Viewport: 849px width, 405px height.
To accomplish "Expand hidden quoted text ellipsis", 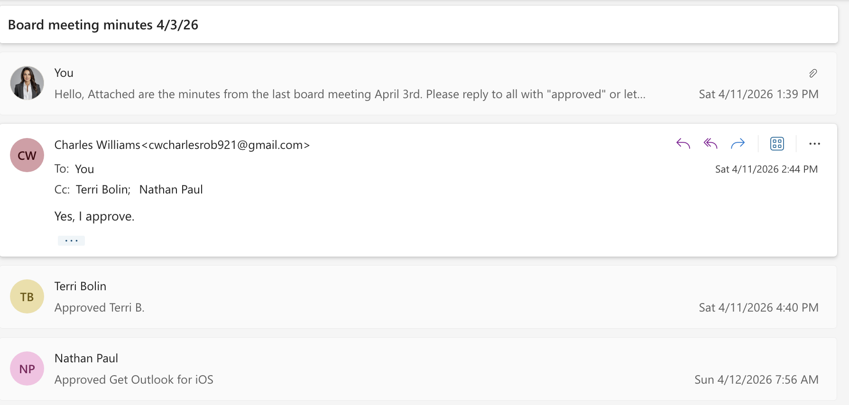I will click(71, 241).
